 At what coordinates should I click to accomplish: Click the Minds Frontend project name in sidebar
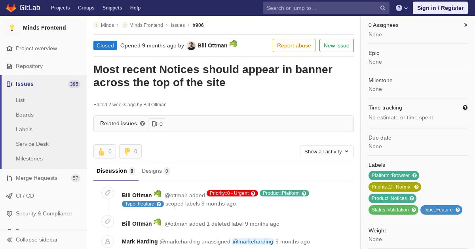[44, 28]
